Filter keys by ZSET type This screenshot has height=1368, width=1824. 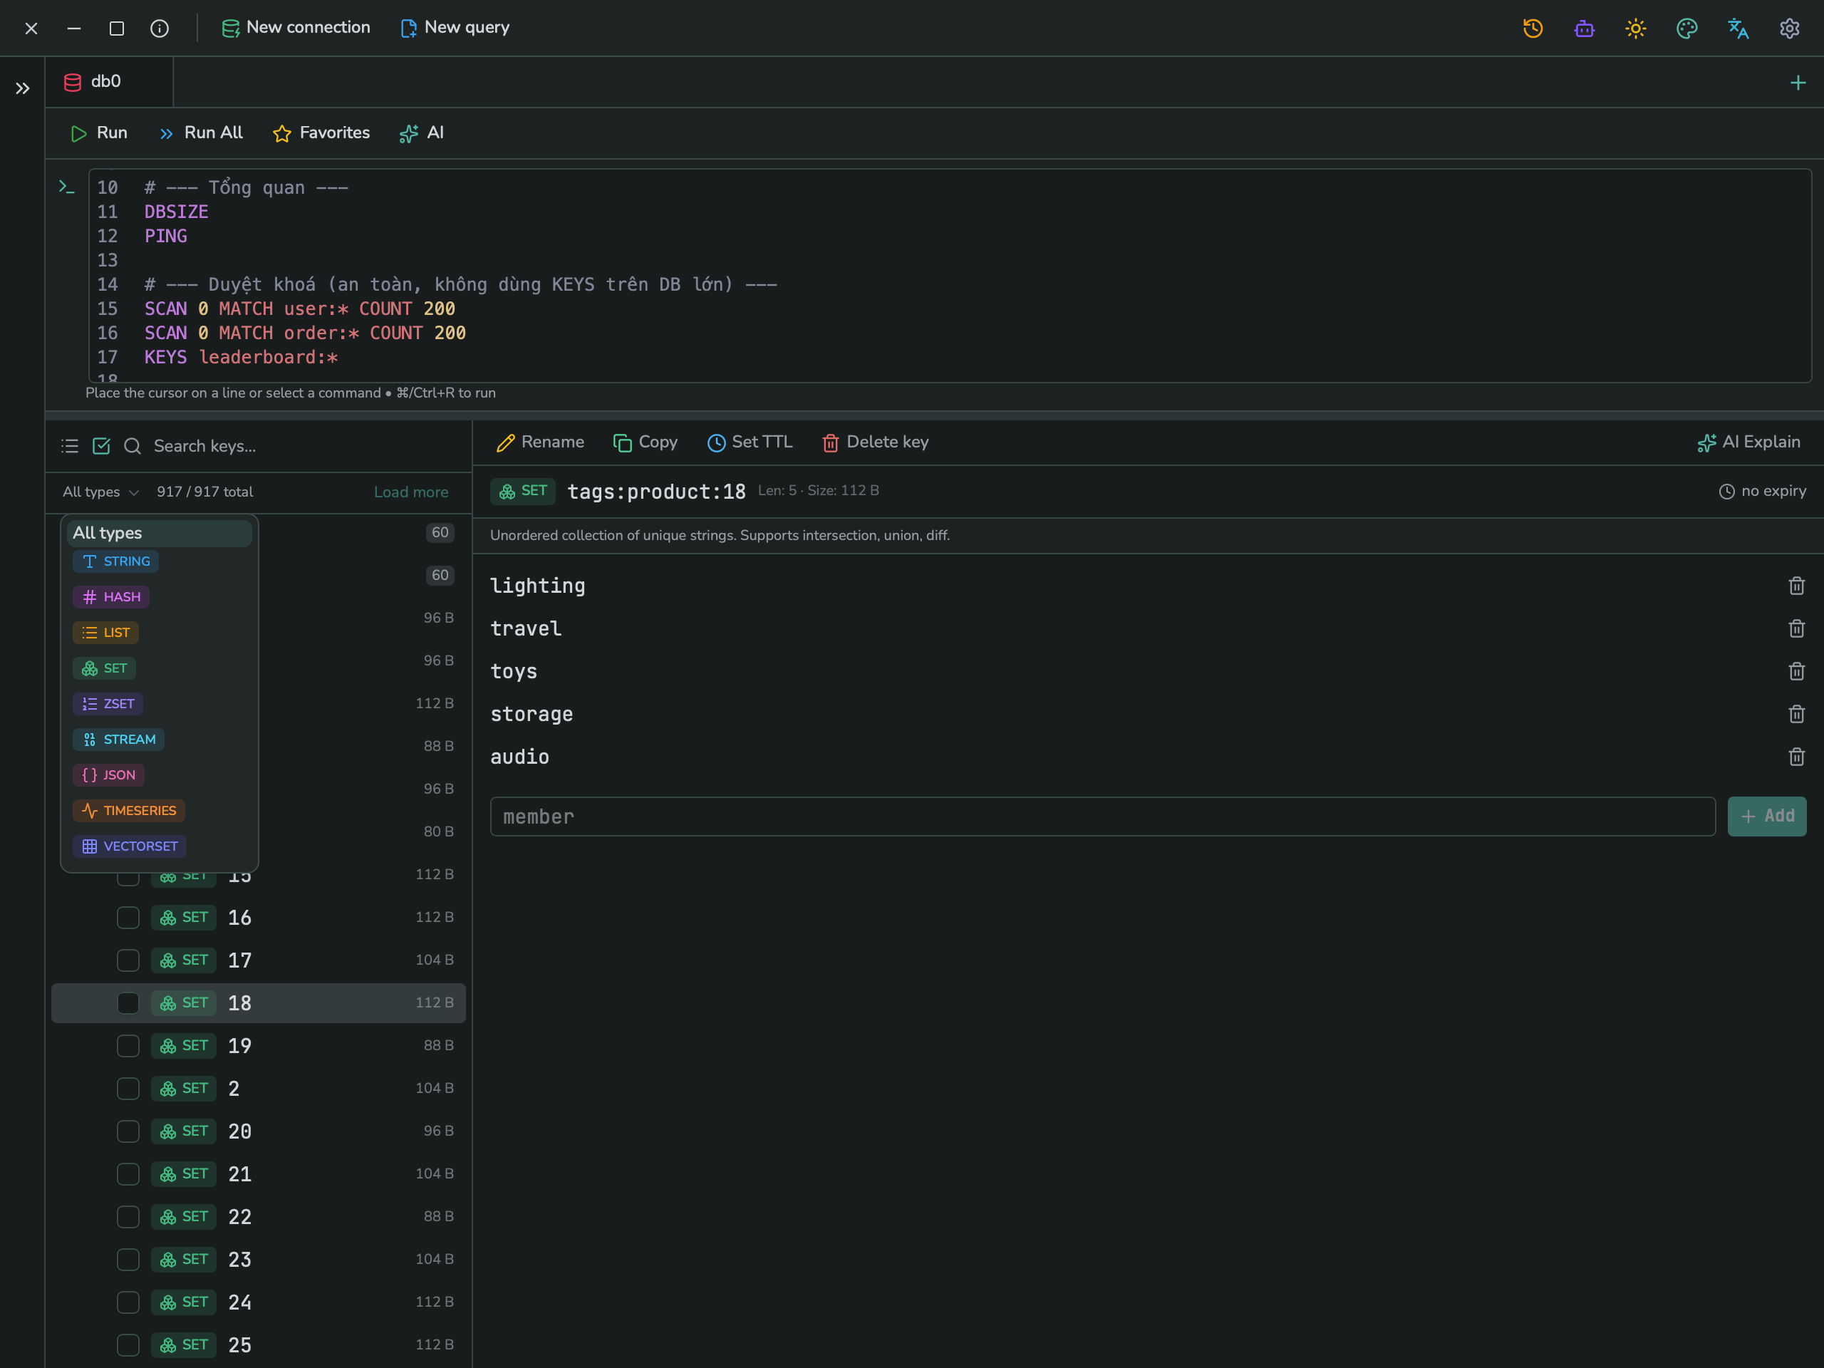click(x=108, y=703)
